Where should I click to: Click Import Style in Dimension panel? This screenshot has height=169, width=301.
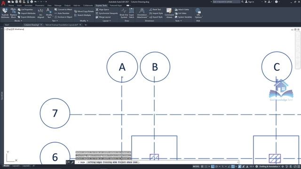156,13
